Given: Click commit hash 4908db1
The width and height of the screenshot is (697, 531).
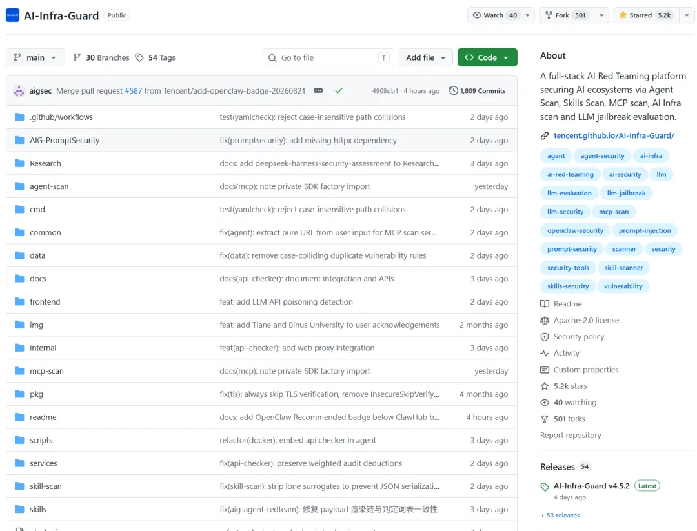Looking at the screenshot, I should click(385, 90).
